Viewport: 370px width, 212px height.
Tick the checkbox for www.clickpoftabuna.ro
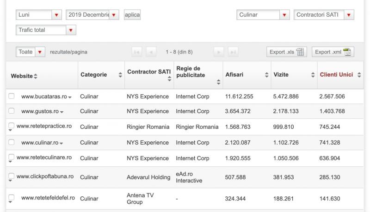tap(12, 176)
